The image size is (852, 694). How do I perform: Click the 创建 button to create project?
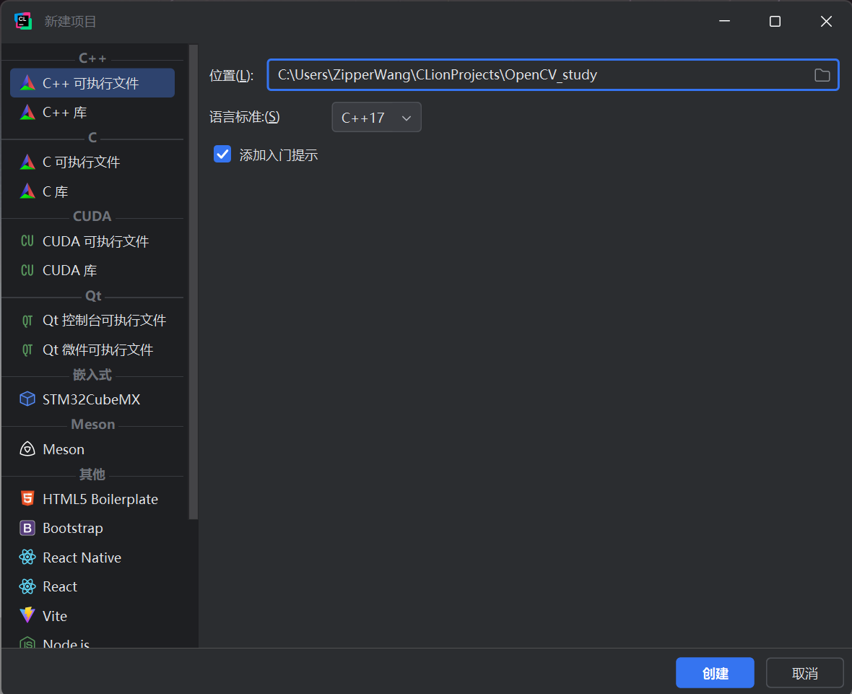click(x=714, y=672)
